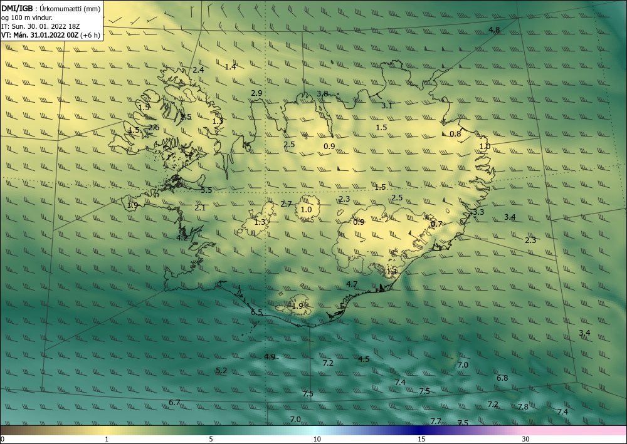
Task: Click the color scale tick label "5"
Action: [x=211, y=439]
